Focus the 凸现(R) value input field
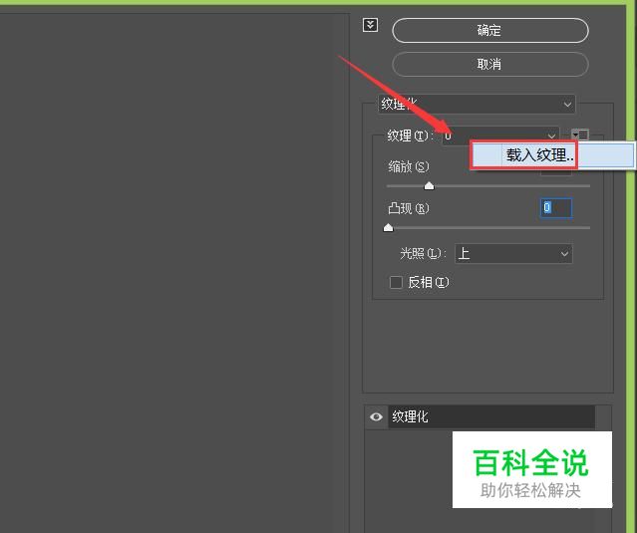Image resolution: width=637 pixels, height=533 pixels. pos(556,208)
